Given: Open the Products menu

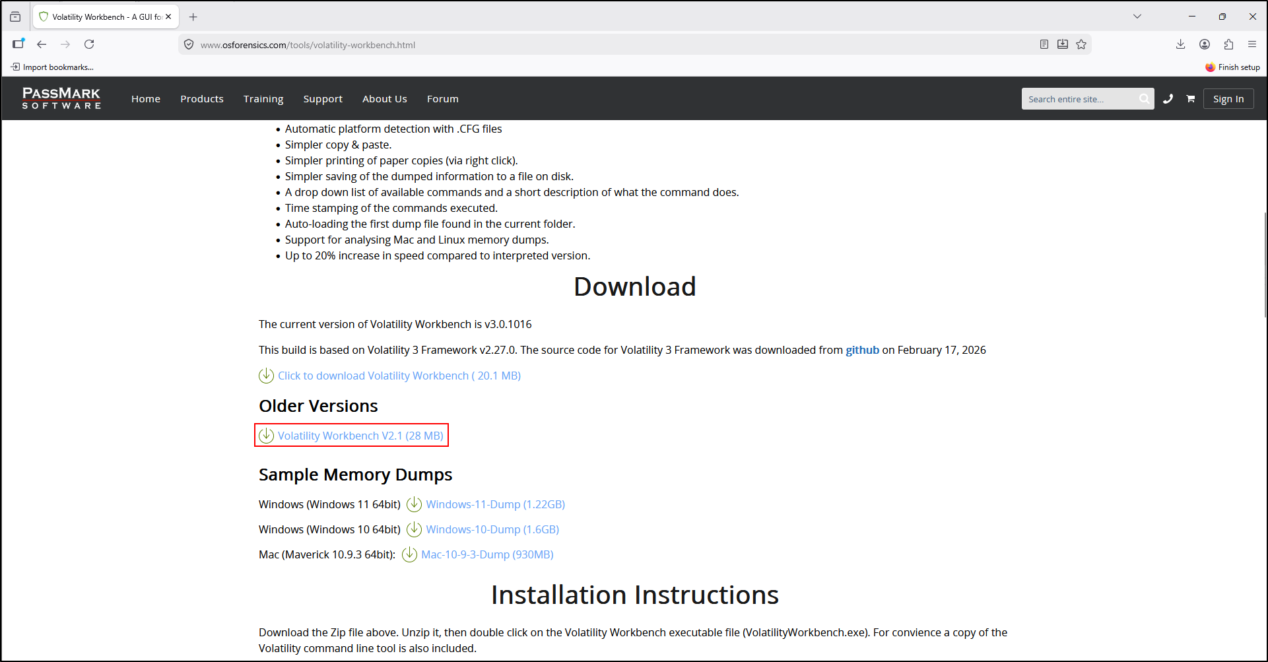Looking at the screenshot, I should click(202, 99).
